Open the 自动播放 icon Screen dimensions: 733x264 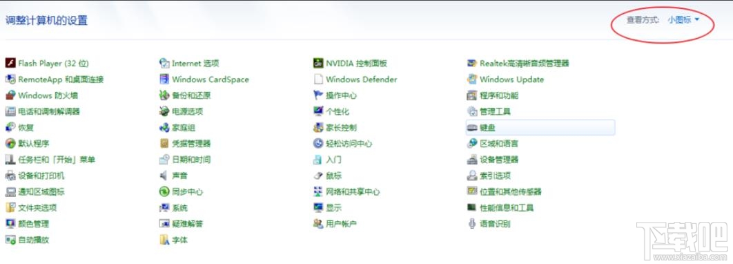click(x=10, y=240)
